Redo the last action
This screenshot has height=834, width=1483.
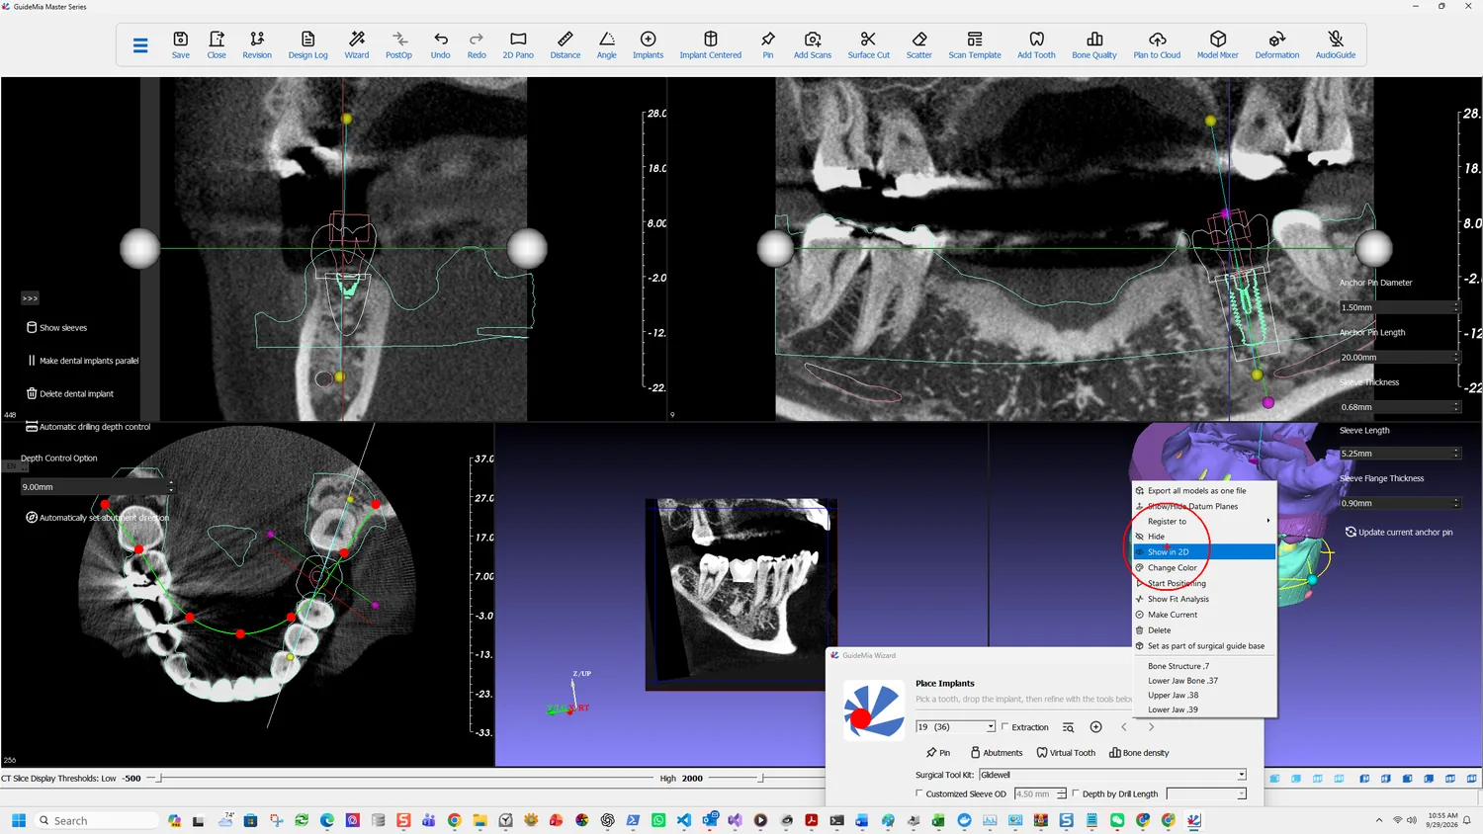[477, 44]
